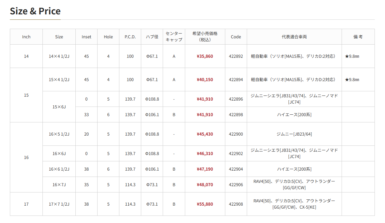Click product code 422898 for ハイエース
The image size is (385, 223).
tap(236, 115)
